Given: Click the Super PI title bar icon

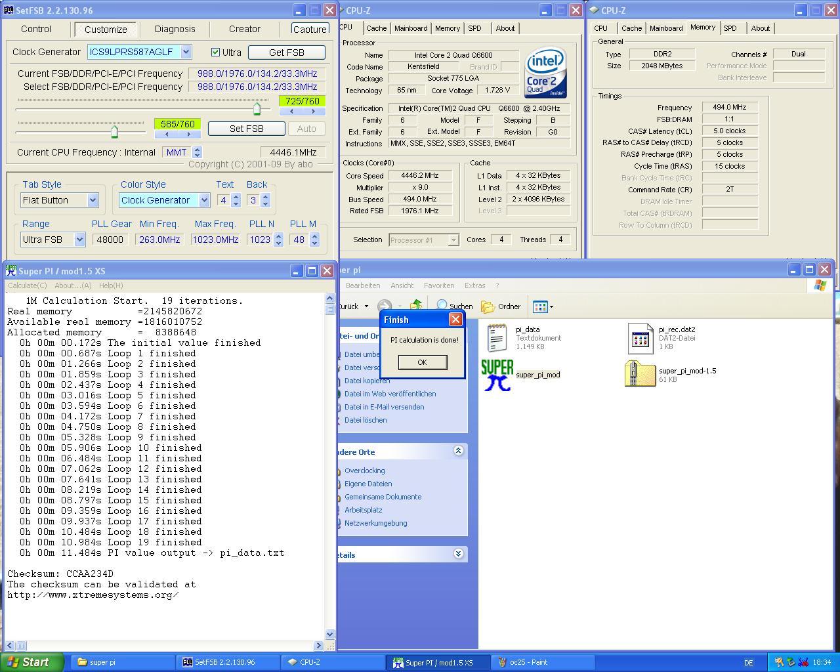Looking at the screenshot, I should (x=10, y=270).
